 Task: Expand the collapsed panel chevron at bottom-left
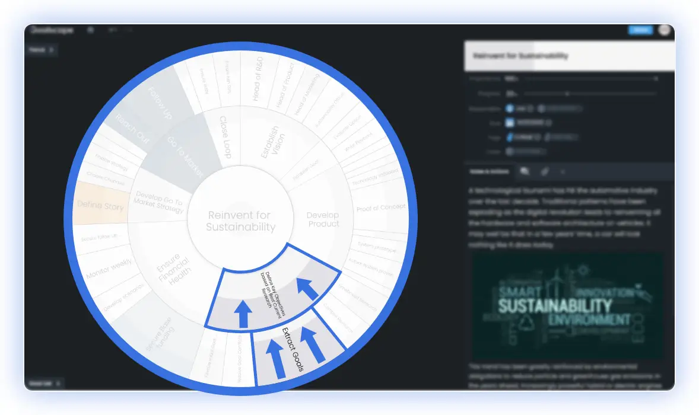pos(58,383)
